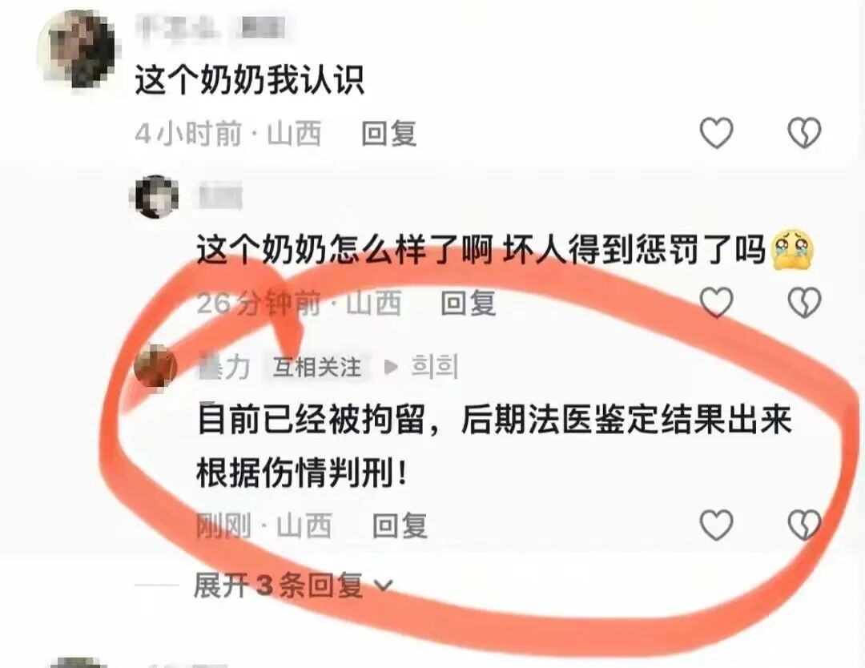This screenshot has width=865, height=668.
Task: Dislike the '目前已经被拘留' reply
Action: click(804, 525)
